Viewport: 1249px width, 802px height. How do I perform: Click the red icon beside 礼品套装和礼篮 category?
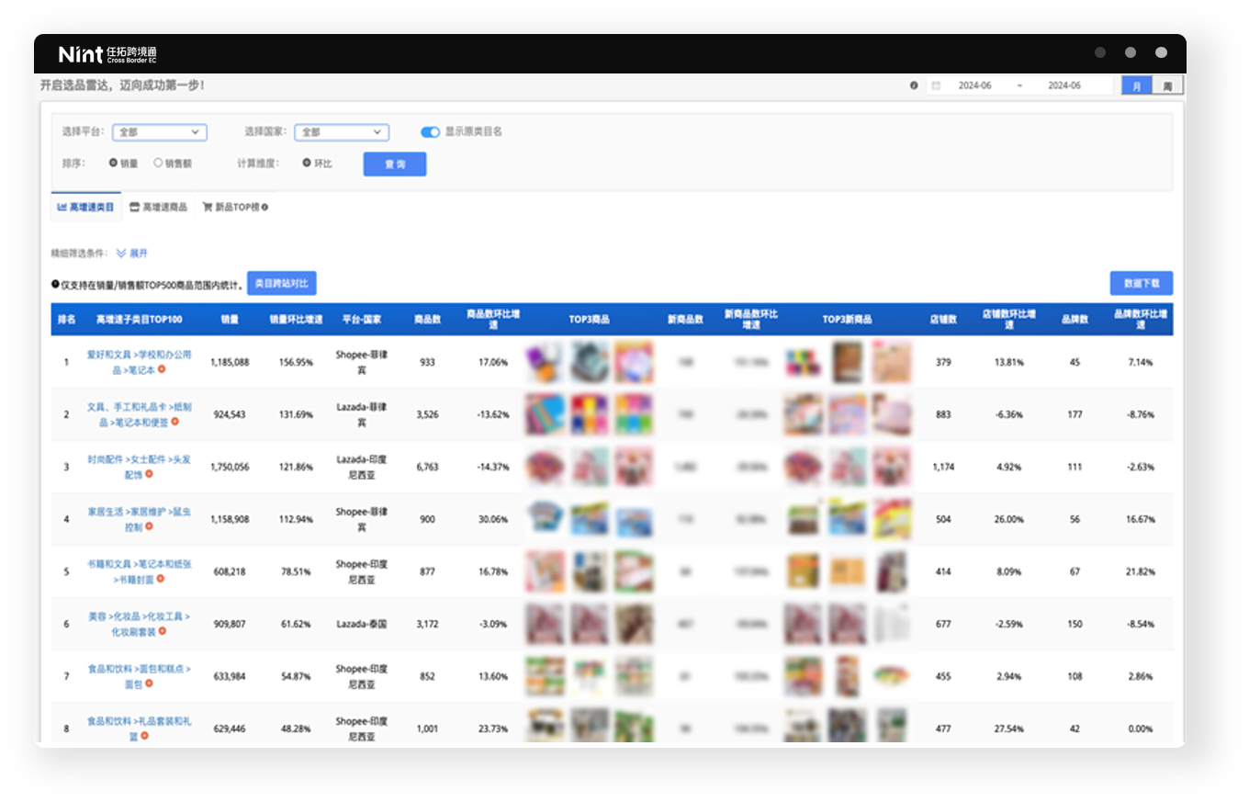coord(145,736)
